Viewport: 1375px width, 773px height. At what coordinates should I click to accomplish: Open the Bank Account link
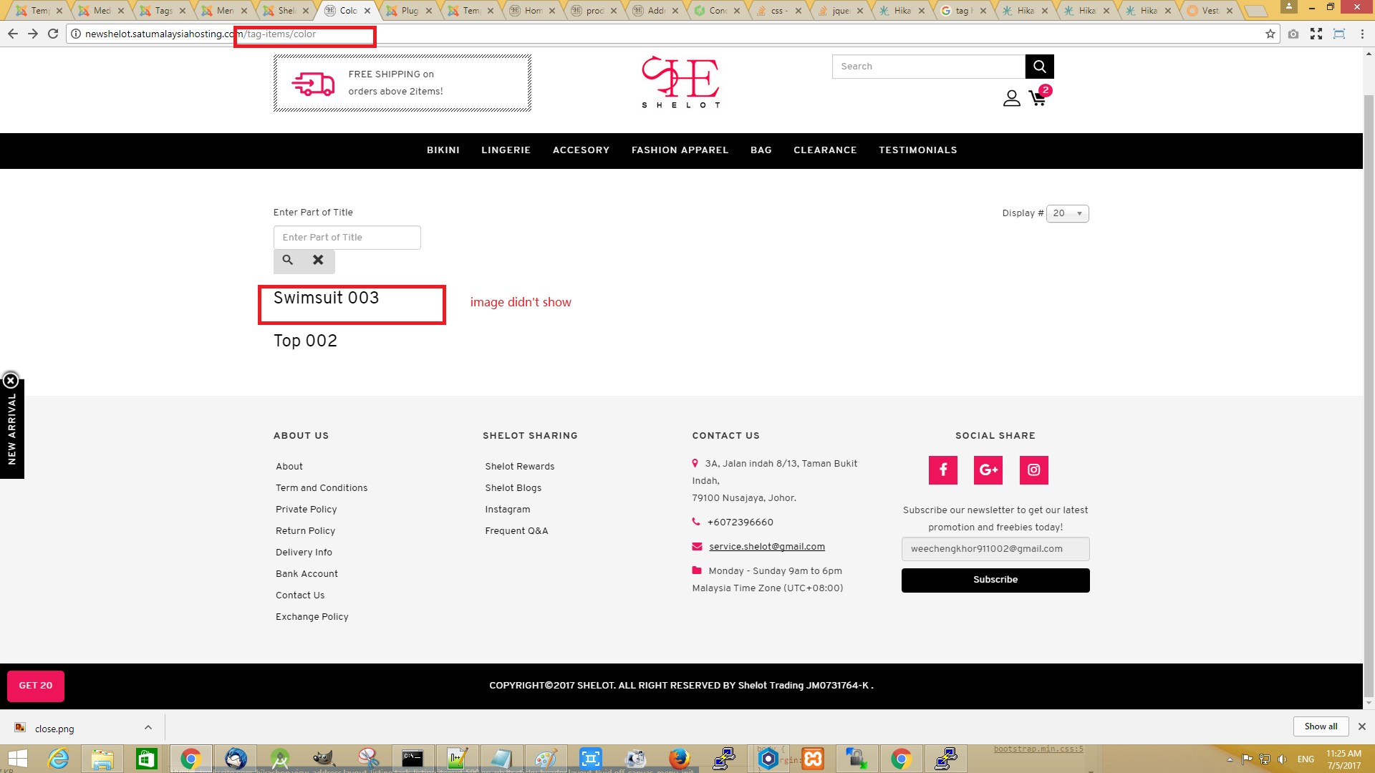coord(307,574)
